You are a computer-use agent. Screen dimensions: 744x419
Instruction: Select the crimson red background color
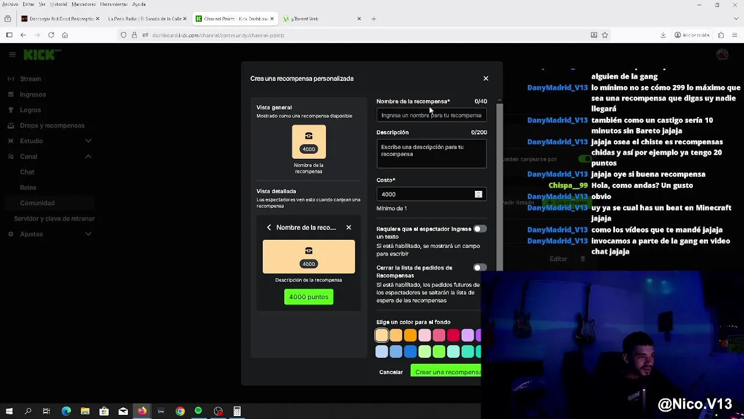click(453, 335)
